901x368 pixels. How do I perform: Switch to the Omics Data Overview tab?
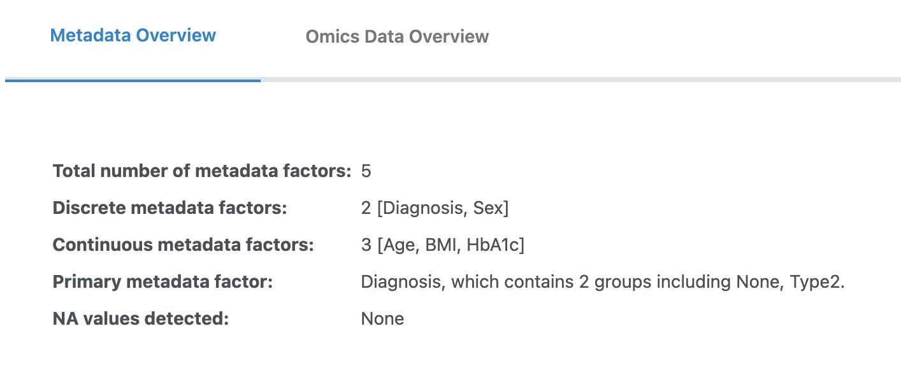[x=397, y=36]
